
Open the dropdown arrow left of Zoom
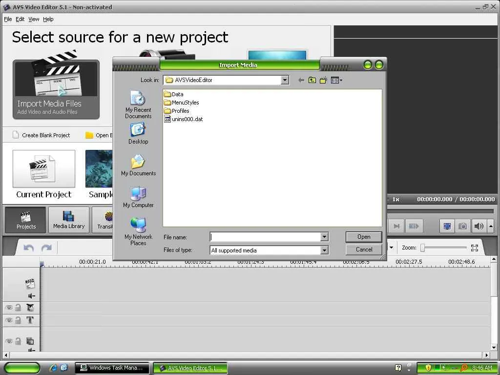tap(391, 248)
